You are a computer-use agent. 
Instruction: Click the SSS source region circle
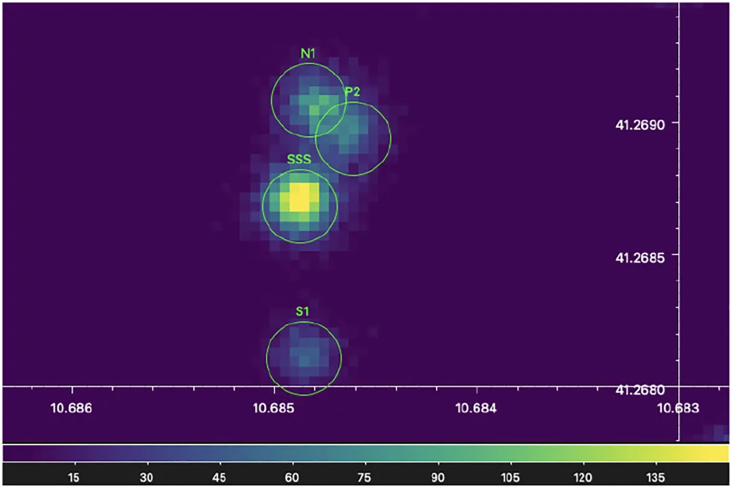click(300, 206)
